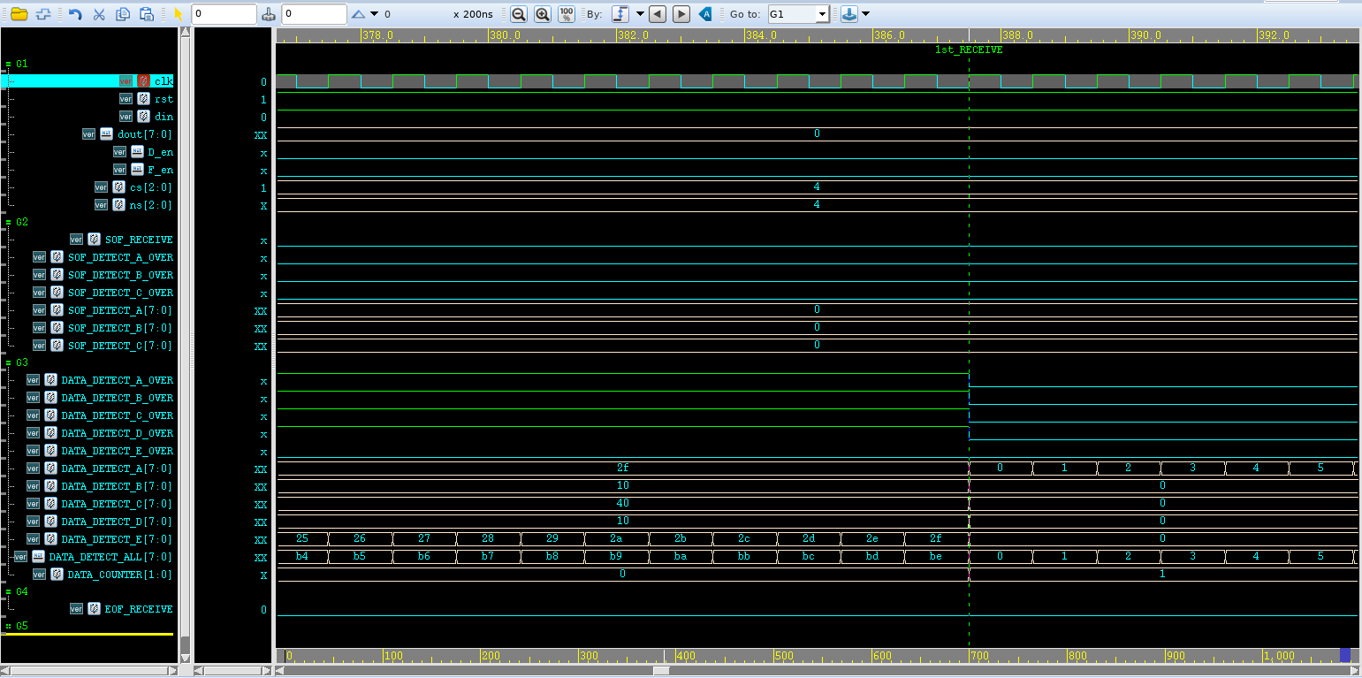
Task: Jump to next edge
Action: pos(681,14)
